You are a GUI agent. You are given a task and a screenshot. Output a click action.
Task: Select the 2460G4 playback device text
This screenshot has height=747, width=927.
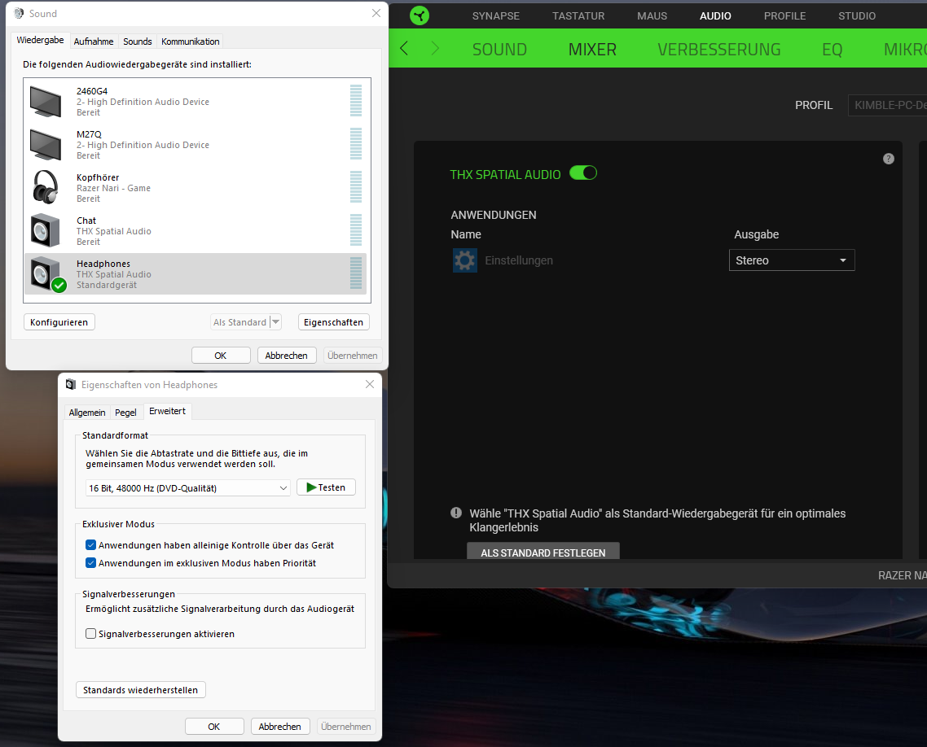[x=143, y=102]
